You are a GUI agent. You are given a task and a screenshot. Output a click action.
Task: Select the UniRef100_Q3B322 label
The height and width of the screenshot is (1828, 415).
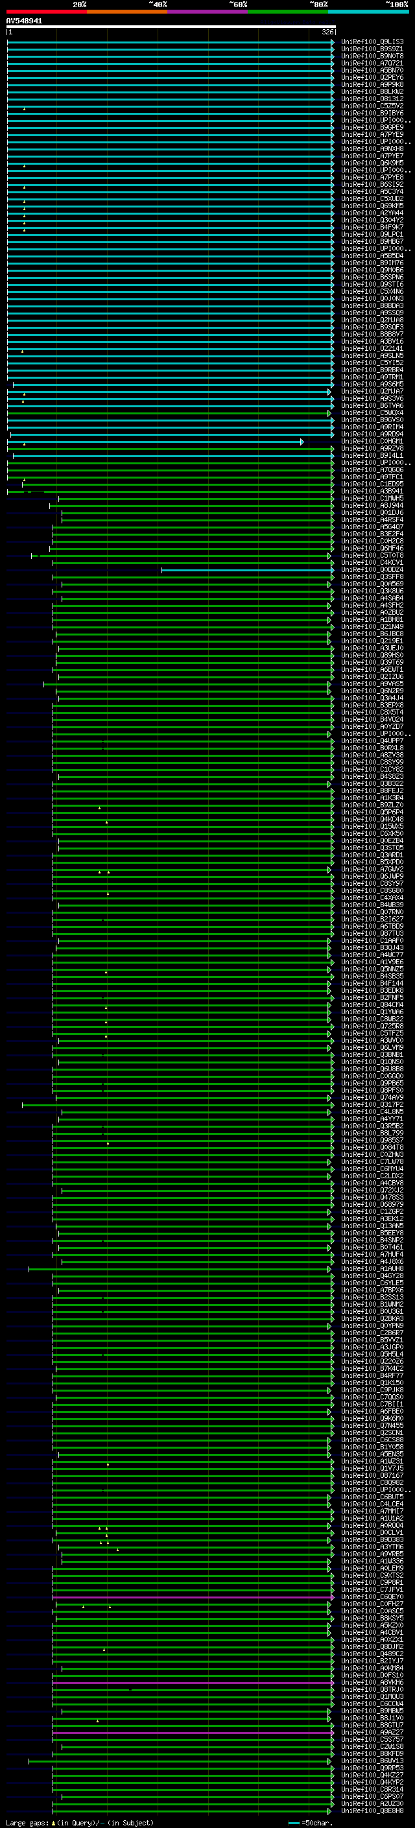372,783
